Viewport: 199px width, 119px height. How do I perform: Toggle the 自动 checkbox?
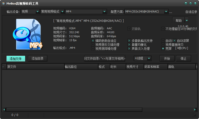tap(163, 41)
